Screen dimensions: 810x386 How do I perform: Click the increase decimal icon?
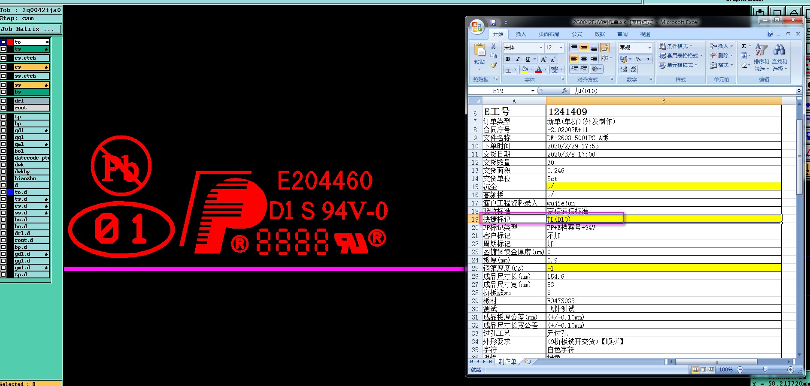coord(624,69)
